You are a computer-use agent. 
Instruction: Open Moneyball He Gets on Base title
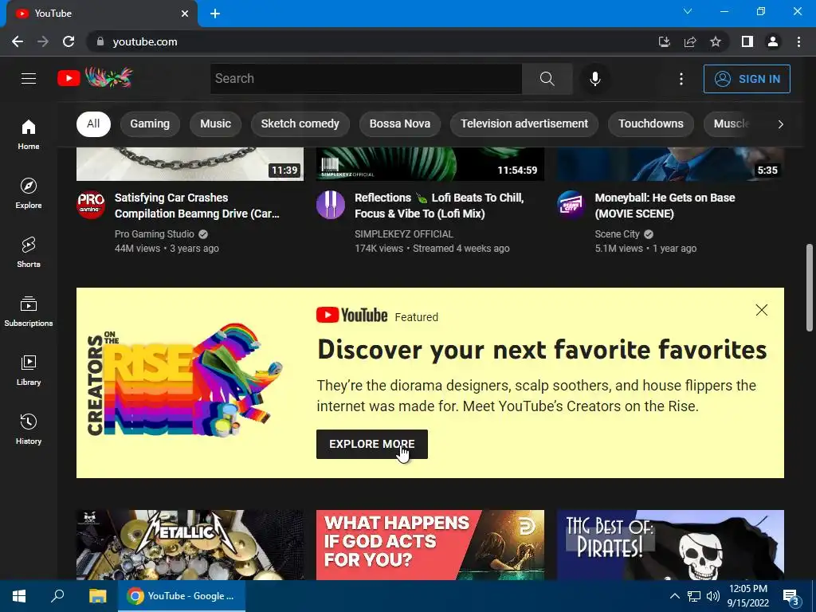(x=665, y=206)
